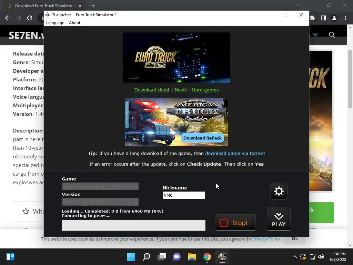Click the sync status tray icon

point(303,257)
